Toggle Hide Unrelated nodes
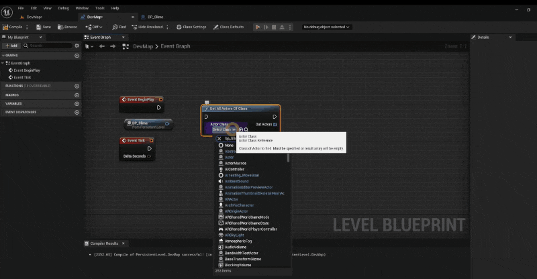537x279 pixels. point(147,27)
